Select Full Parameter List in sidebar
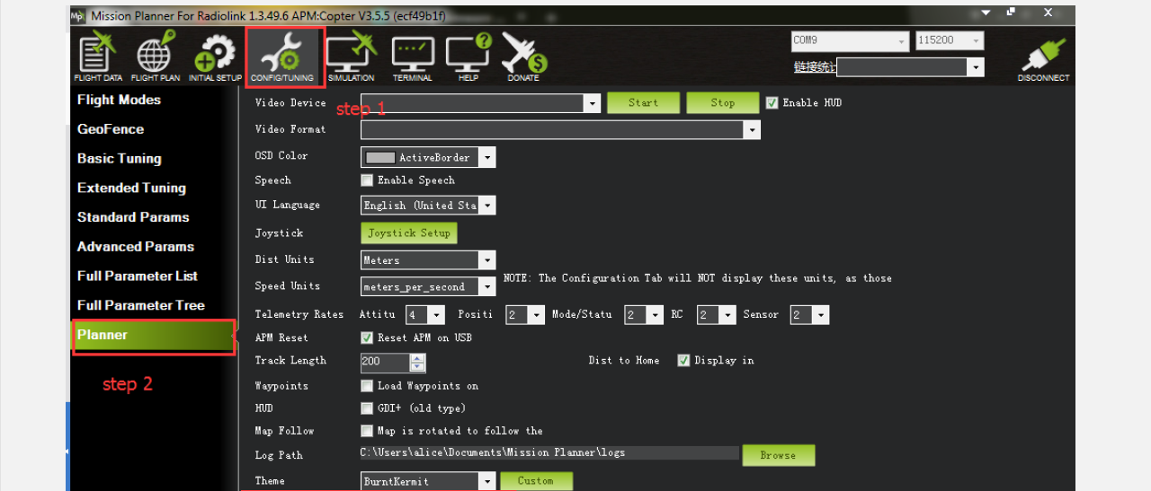This screenshot has width=1151, height=491. pos(137,276)
